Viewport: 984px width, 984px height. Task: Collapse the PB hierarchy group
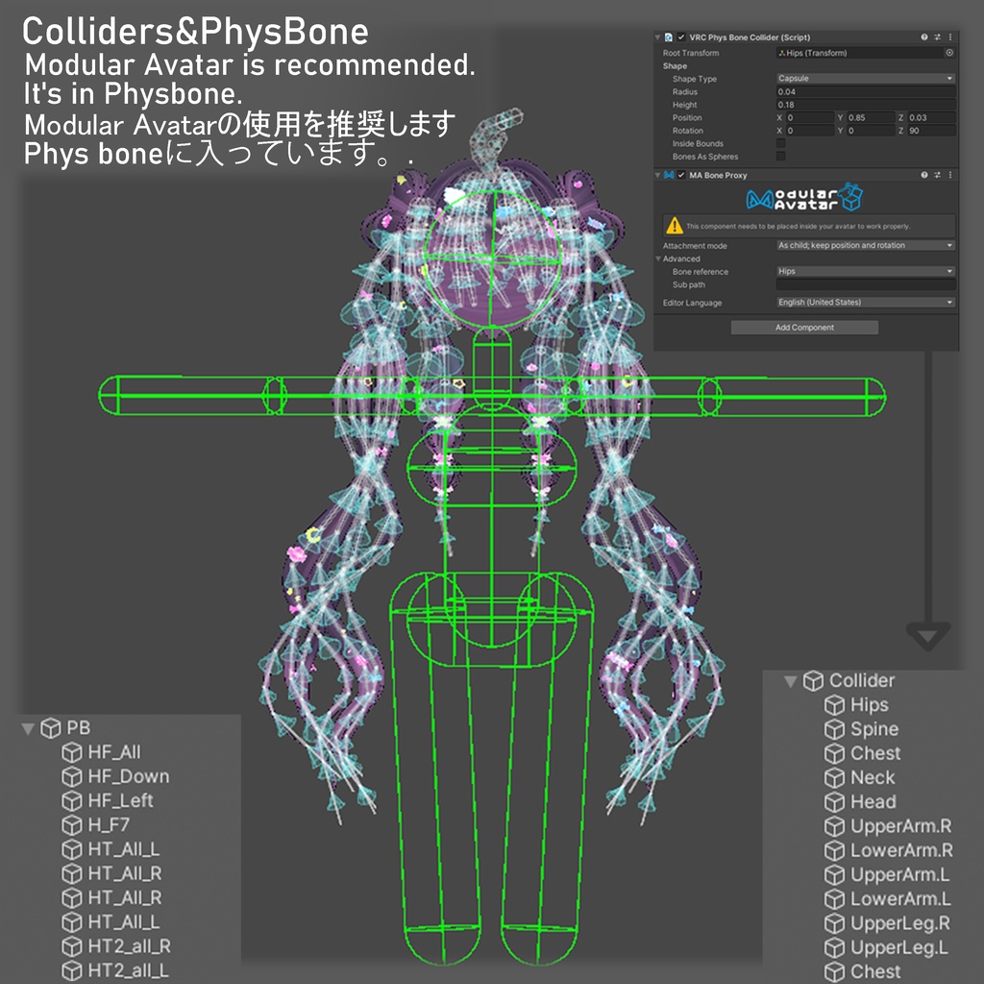pos(28,728)
